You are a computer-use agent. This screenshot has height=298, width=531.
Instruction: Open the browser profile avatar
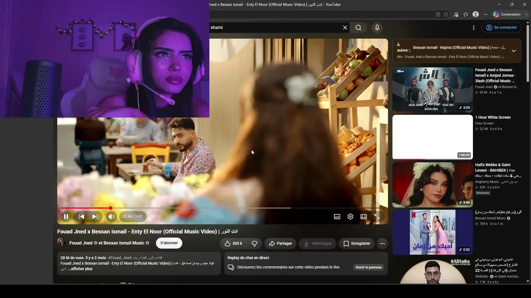[476, 14]
